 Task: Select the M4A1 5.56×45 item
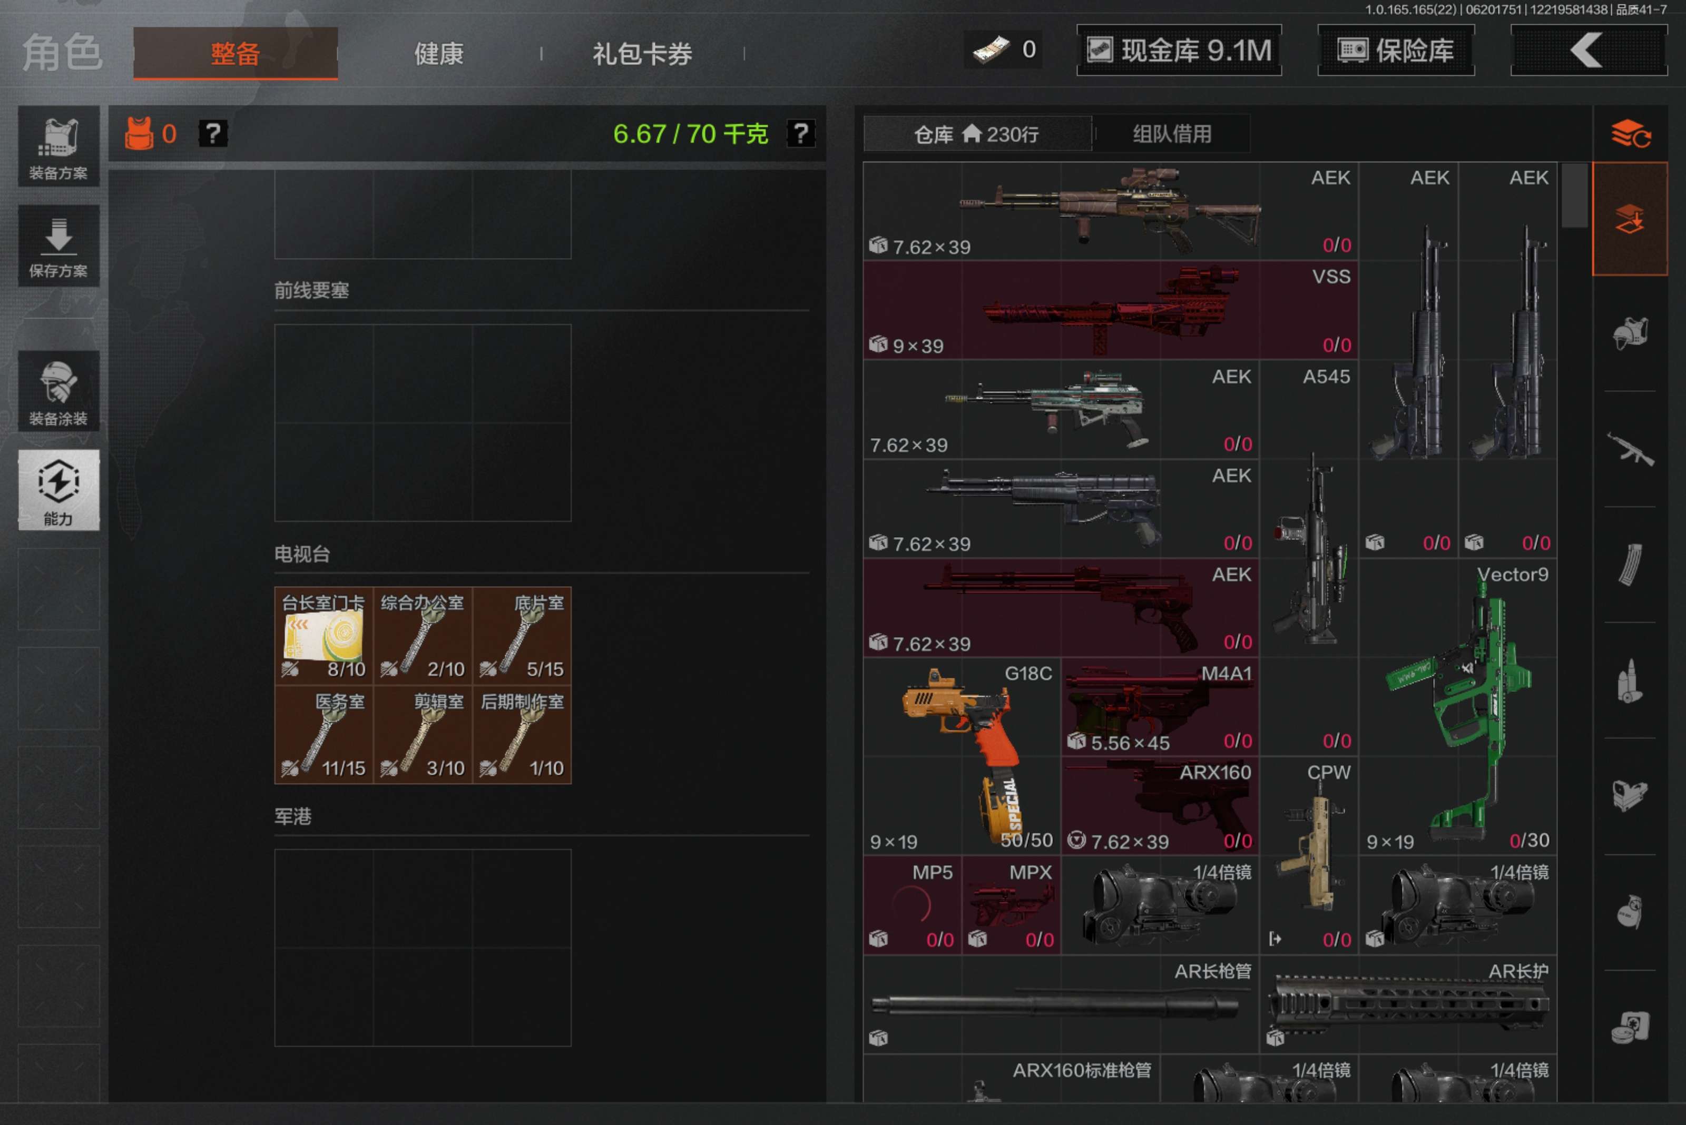1160,707
